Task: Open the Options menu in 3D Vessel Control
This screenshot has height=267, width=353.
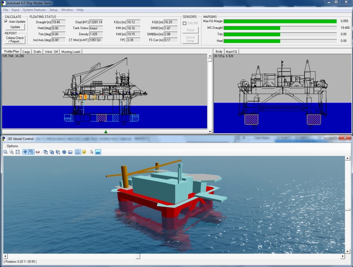Action: point(12,146)
